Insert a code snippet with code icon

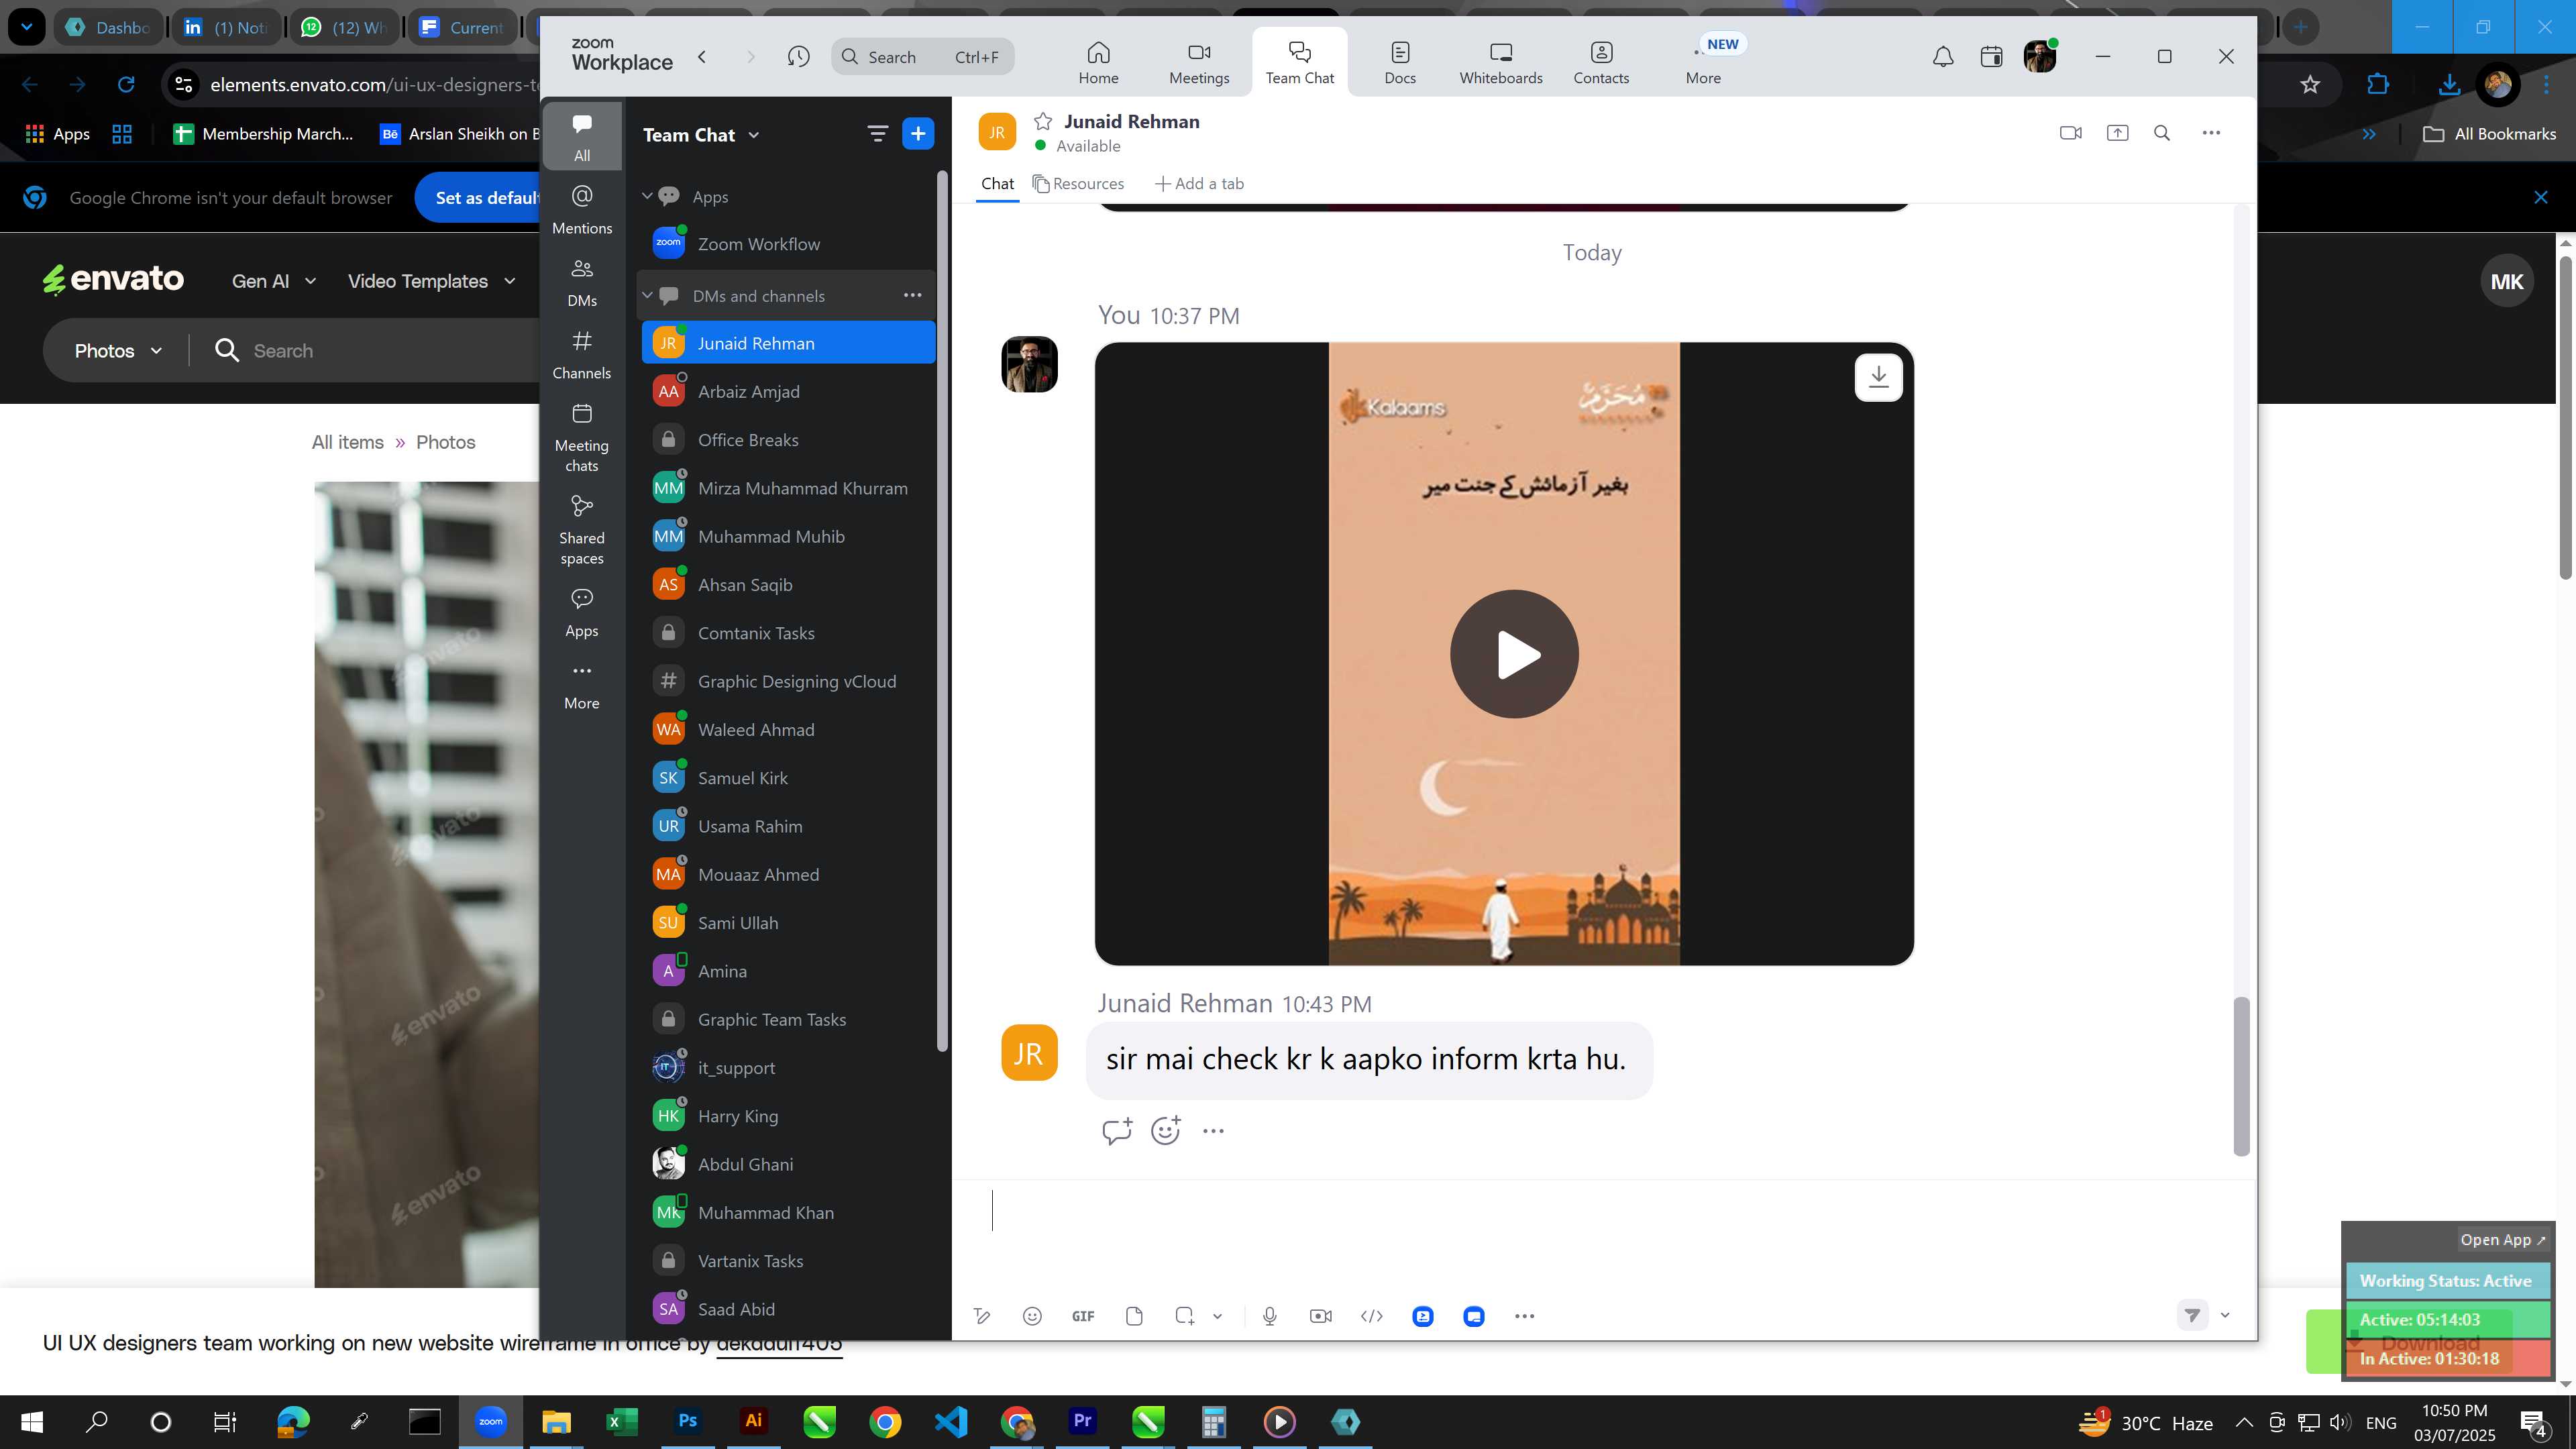(1372, 1316)
